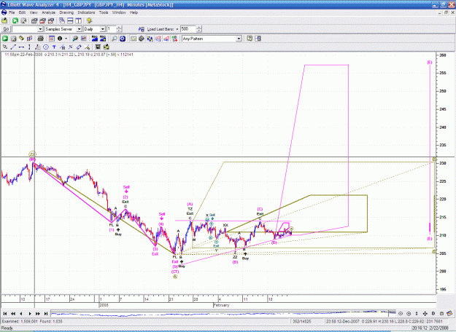Click the tile windows horizontally icon

coord(70,20)
